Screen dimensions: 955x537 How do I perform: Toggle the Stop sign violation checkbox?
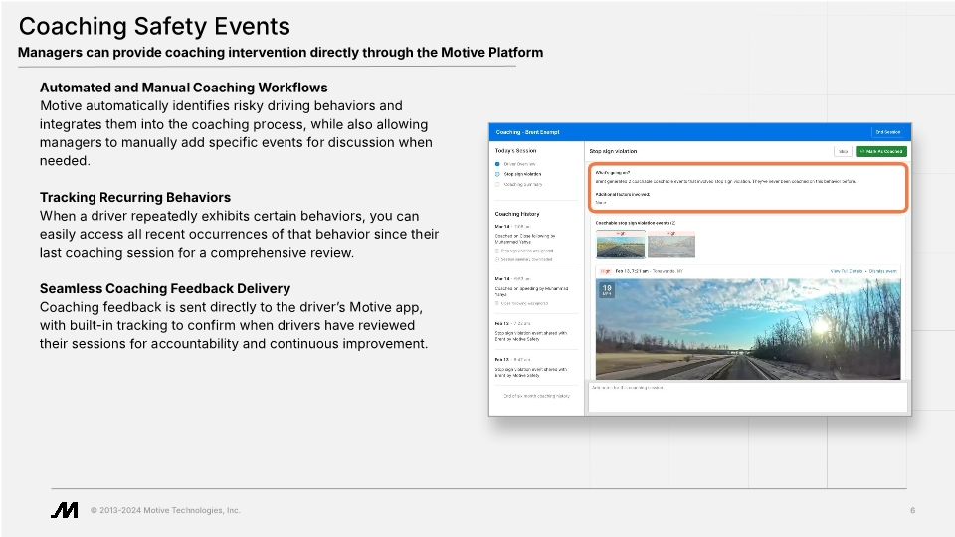click(x=497, y=174)
